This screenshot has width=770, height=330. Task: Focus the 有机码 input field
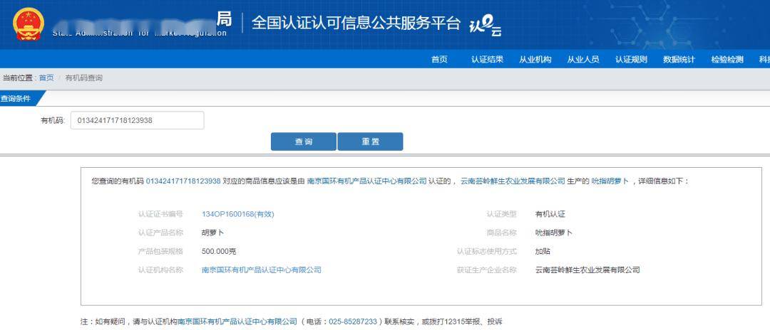pos(137,121)
